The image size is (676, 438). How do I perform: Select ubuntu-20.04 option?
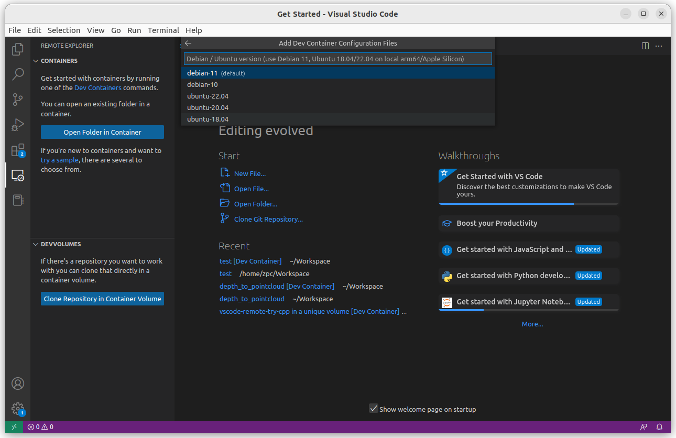coord(338,107)
